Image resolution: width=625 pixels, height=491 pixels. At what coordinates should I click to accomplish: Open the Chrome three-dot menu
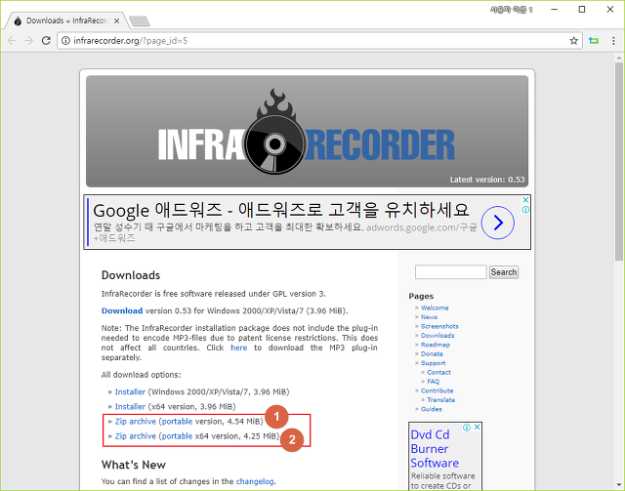click(x=613, y=41)
